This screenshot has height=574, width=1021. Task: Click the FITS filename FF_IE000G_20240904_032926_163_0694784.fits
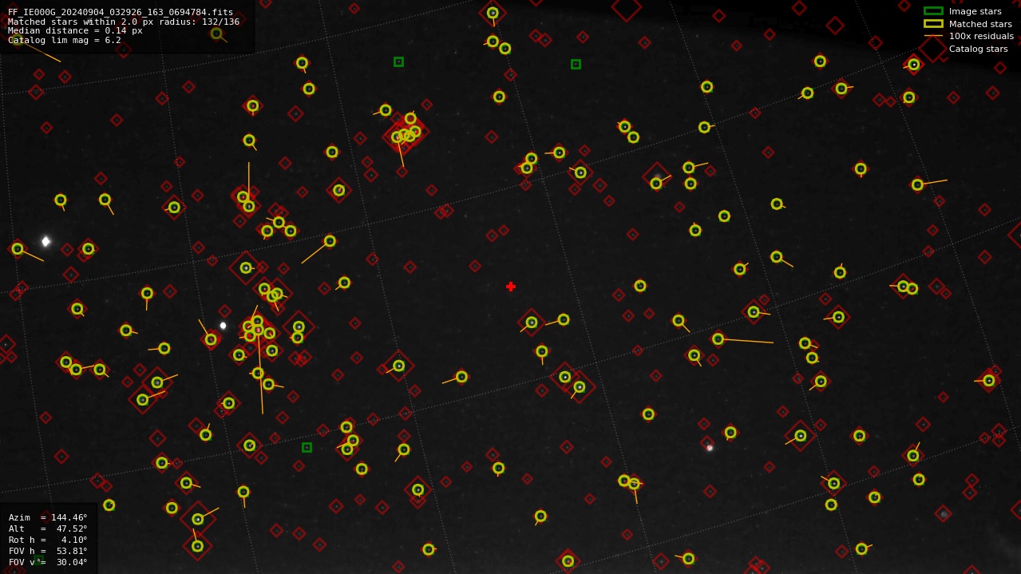(x=121, y=12)
